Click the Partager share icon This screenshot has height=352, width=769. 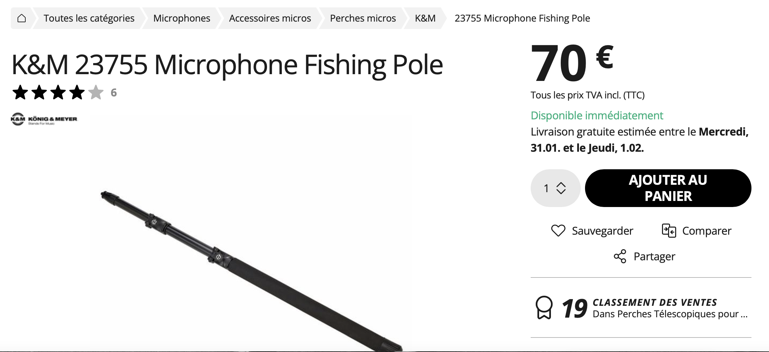pyautogui.click(x=620, y=257)
